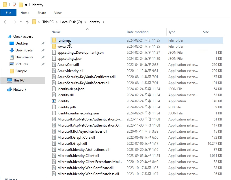Select Microsoft.Identity.Client.dll file name
The width and height of the screenshot is (231, 180).
click(x=78, y=155)
